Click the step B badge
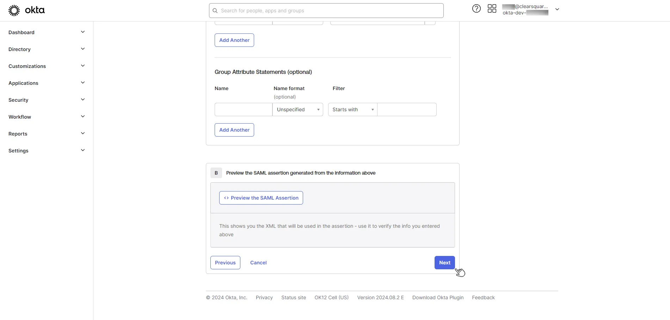The image size is (670, 320). [x=216, y=173]
